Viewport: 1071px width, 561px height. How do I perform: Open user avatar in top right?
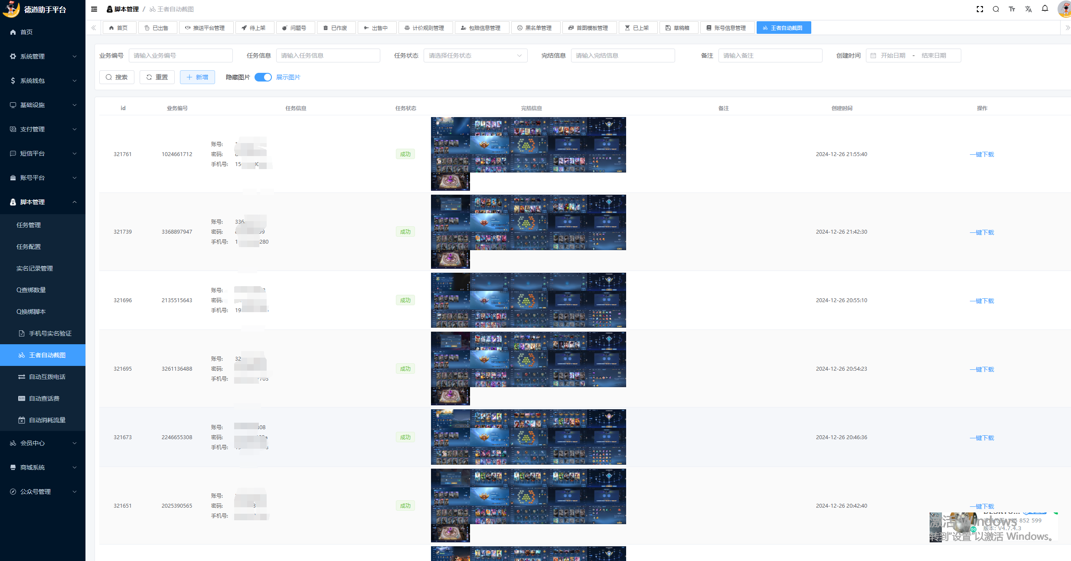(x=1065, y=9)
